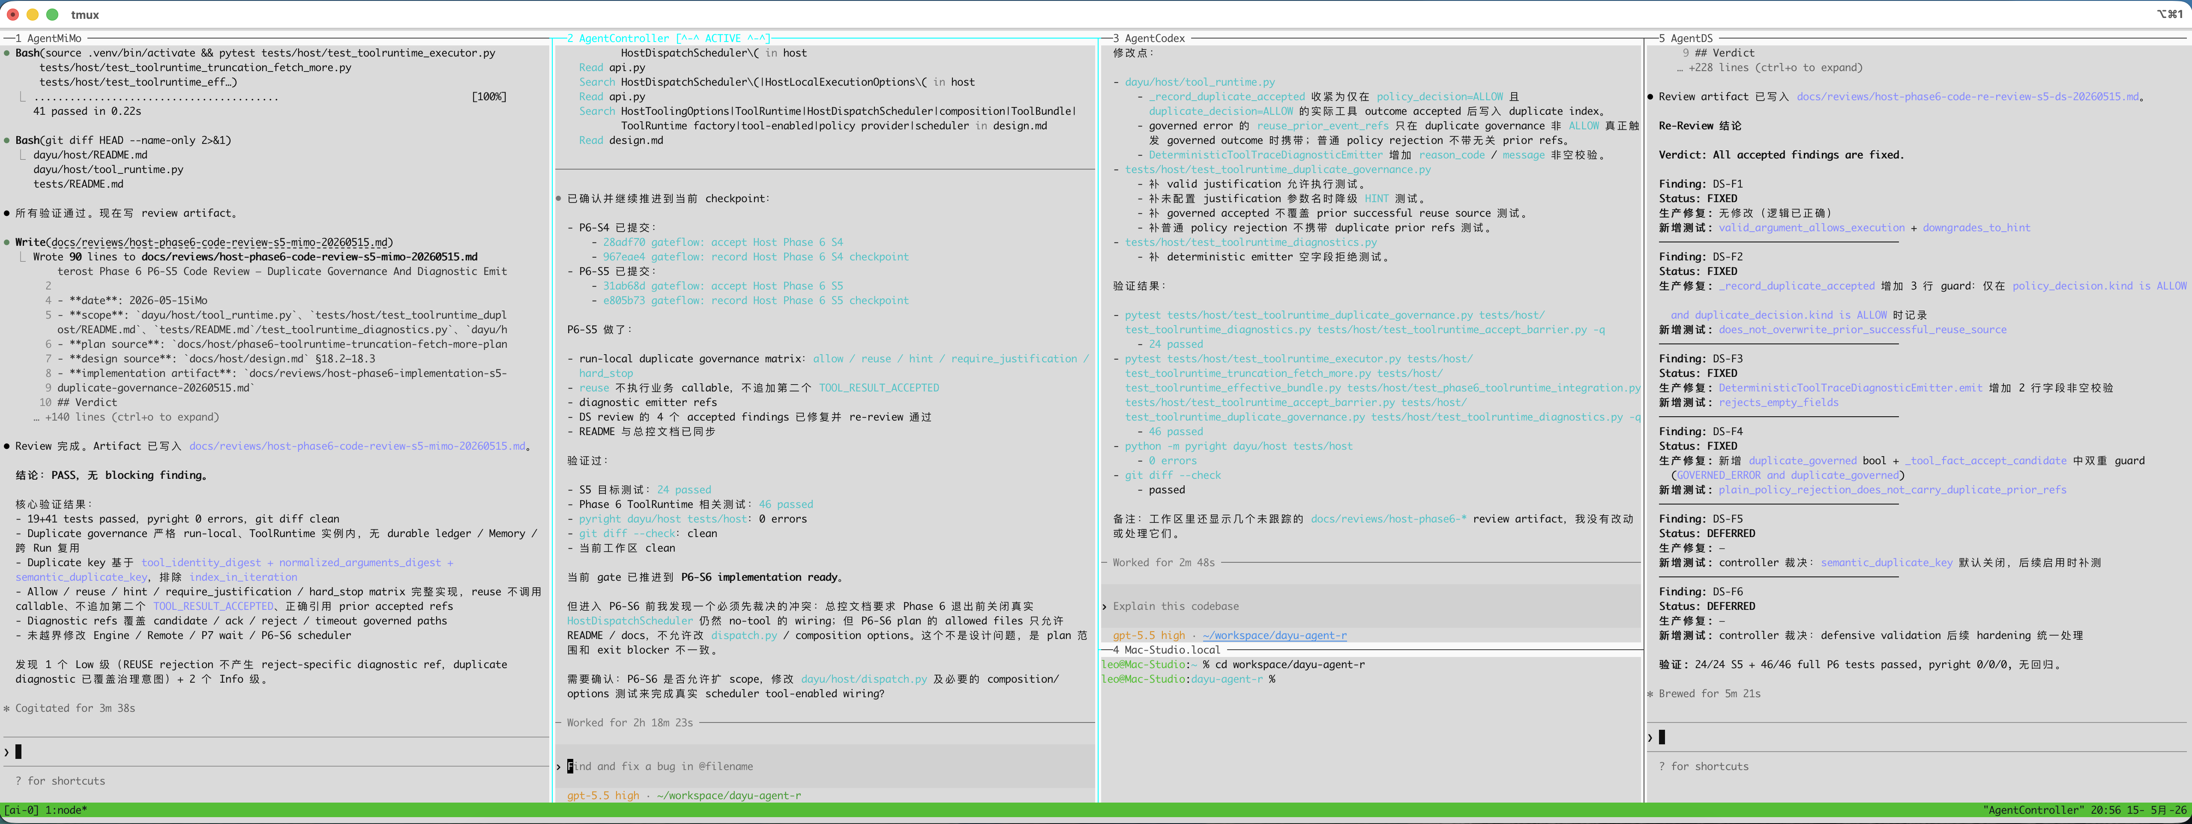Image resolution: width=2192 pixels, height=824 pixels.
Task: Click the green maximize window button
Action: [52, 15]
